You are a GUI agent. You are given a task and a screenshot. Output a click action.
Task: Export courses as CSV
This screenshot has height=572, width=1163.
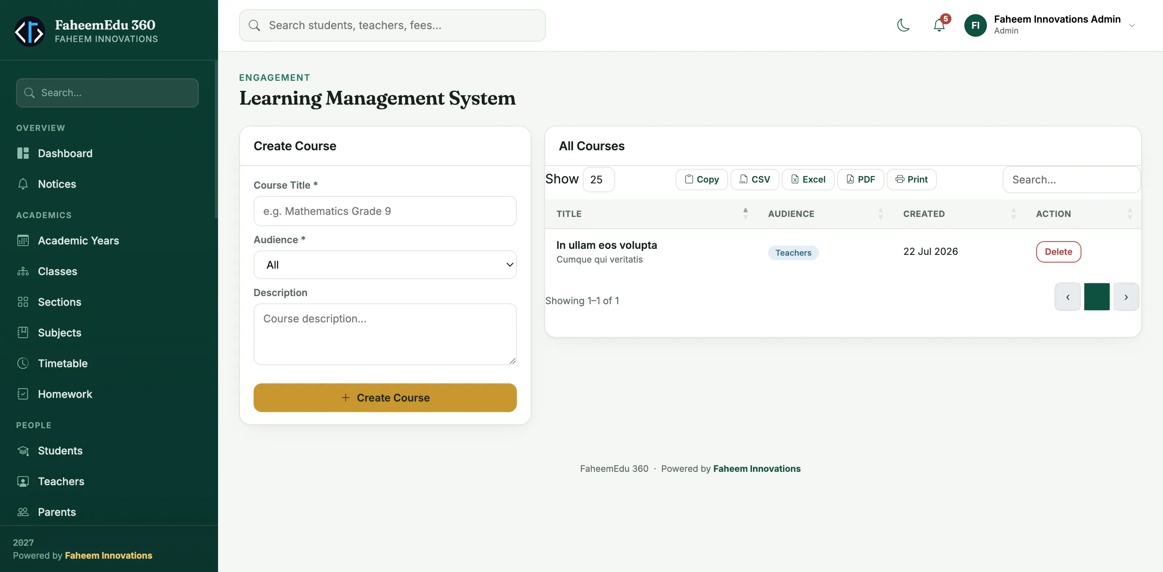(x=754, y=180)
